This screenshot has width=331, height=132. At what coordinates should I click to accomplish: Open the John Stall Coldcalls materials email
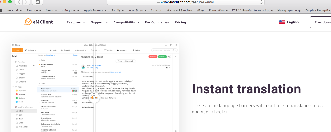tap(58, 102)
